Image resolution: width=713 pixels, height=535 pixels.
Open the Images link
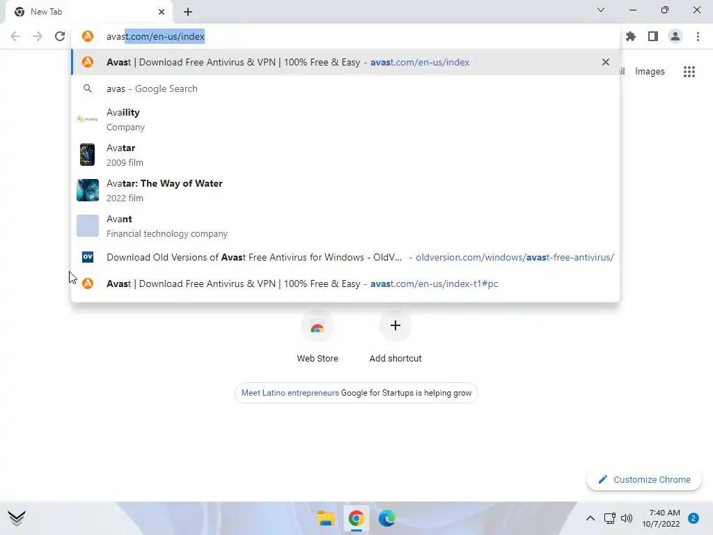point(650,72)
